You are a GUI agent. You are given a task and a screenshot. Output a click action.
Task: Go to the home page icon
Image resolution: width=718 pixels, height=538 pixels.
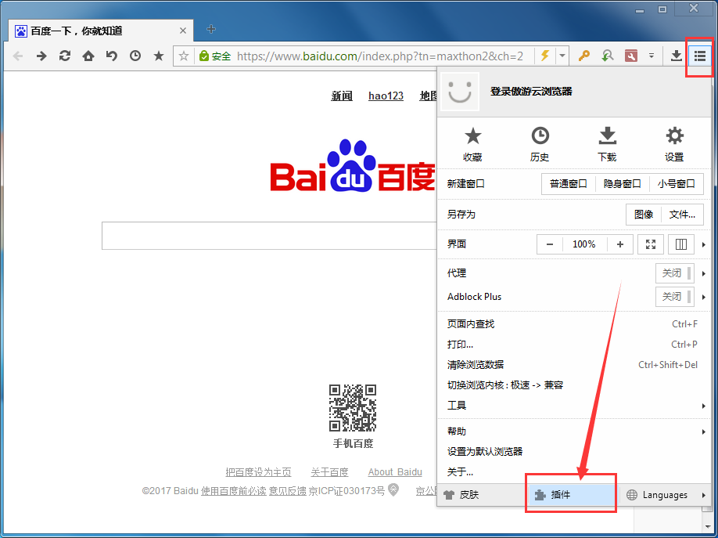coord(88,56)
